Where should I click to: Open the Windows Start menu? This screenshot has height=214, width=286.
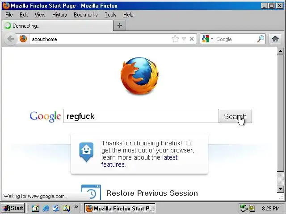(x=13, y=208)
